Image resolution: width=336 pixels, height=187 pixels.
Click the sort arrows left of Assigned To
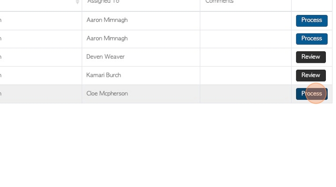(x=77, y=2)
